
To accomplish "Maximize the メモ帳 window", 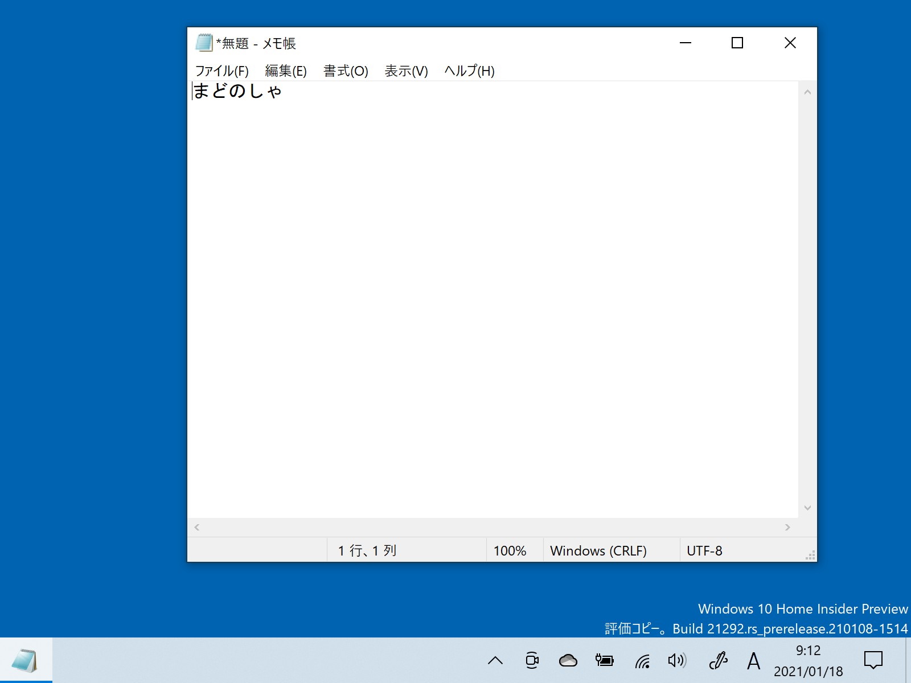I will (x=737, y=43).
